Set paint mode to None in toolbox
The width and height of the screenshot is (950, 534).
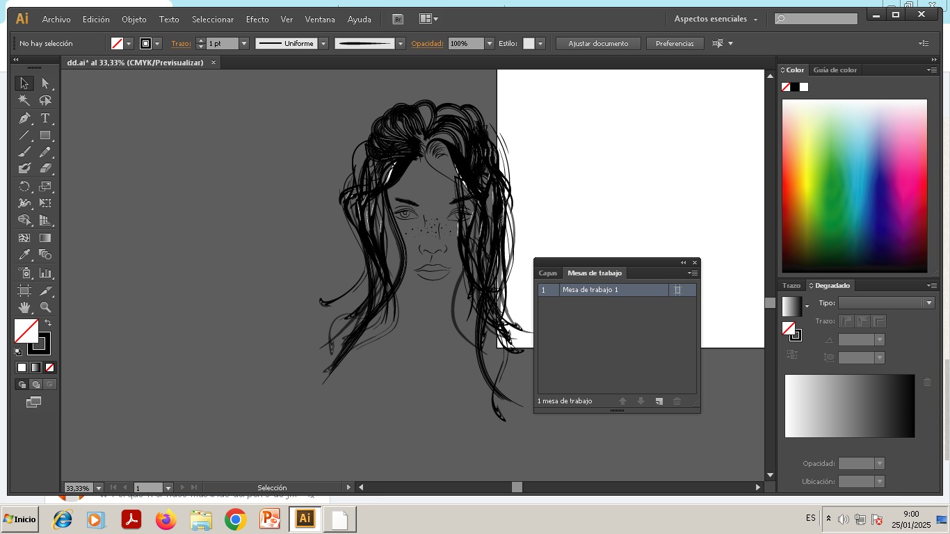49,367
